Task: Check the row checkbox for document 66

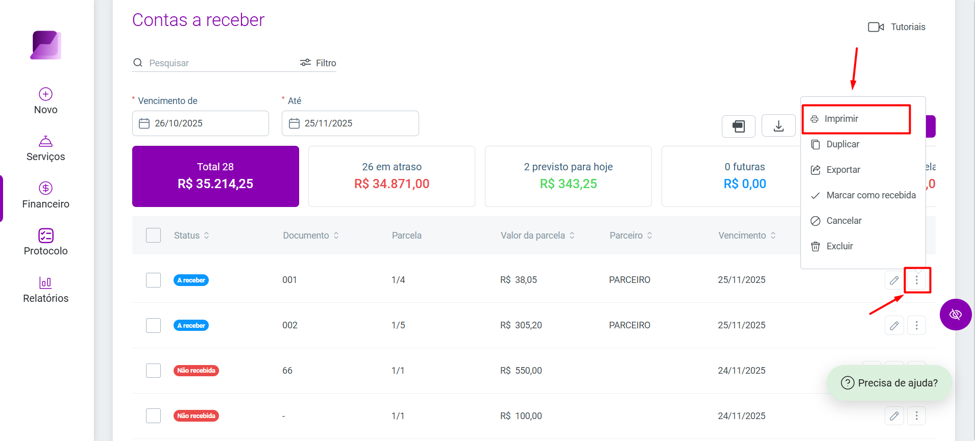Action: pyautogui.click(x=153, y=371)
